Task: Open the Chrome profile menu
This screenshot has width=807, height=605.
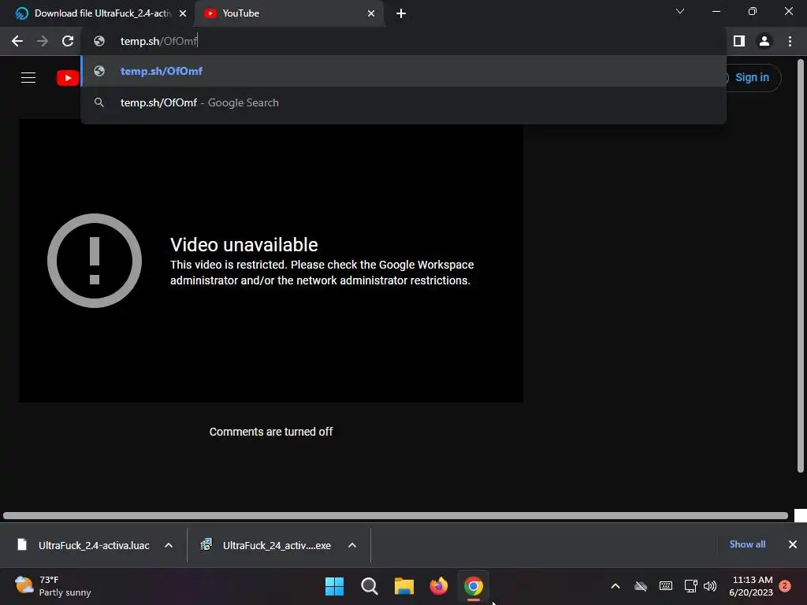Action: [x=764, y=41]
